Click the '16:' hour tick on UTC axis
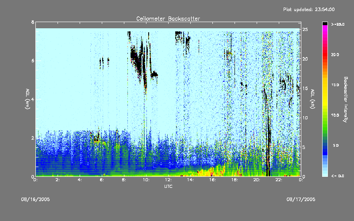 pos(212,180)
